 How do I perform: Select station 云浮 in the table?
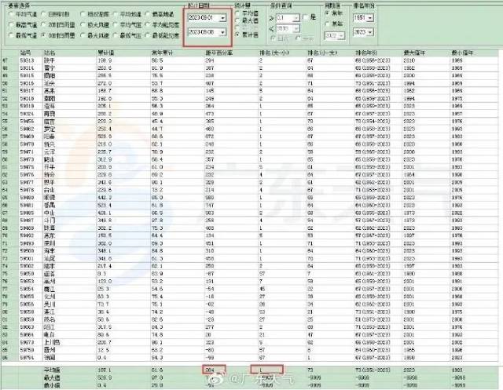click(x=50, y=151)
